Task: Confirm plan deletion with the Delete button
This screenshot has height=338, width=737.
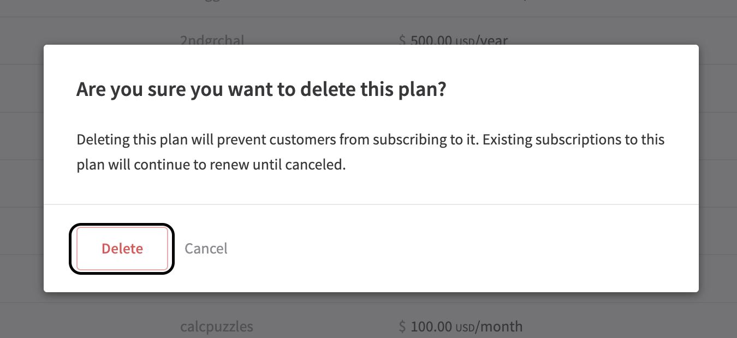Action: click(x=122, y=249)
